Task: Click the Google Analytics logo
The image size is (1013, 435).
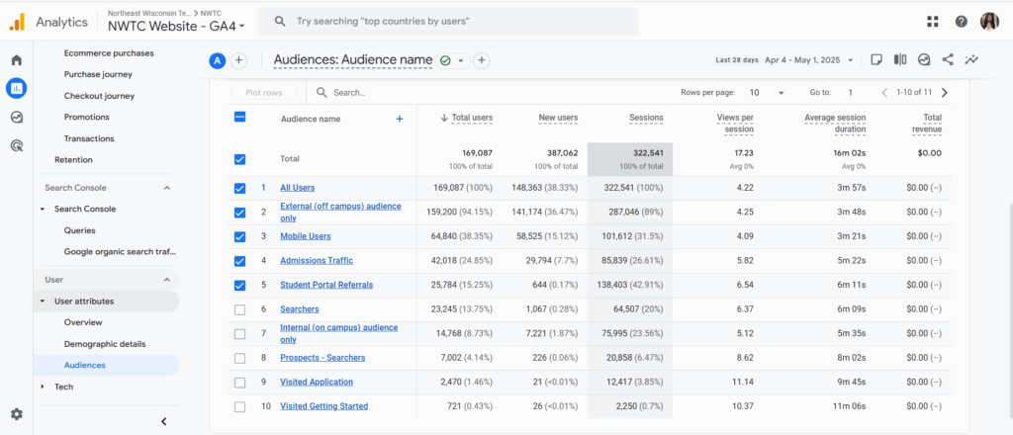Action: (x=17, y=22)
